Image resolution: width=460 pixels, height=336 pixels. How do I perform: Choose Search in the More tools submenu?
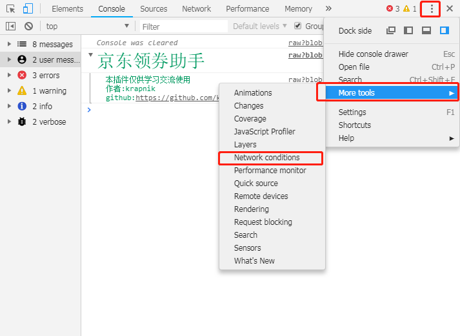click(272, 235)
